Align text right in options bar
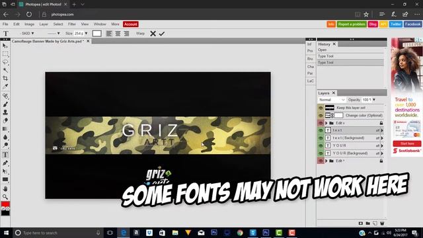The width and height of the screenshot is (423, 238). pos(126,34)
